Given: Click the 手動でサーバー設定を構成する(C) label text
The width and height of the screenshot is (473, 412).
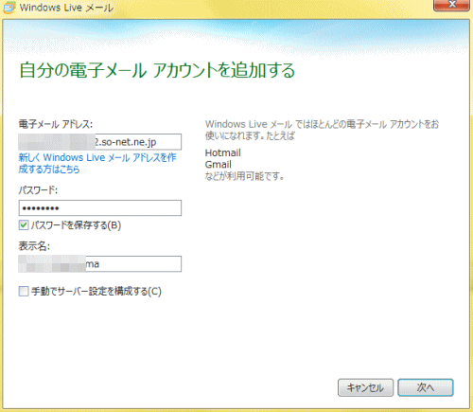Looking at the screenshot, I should pos(96,291).
